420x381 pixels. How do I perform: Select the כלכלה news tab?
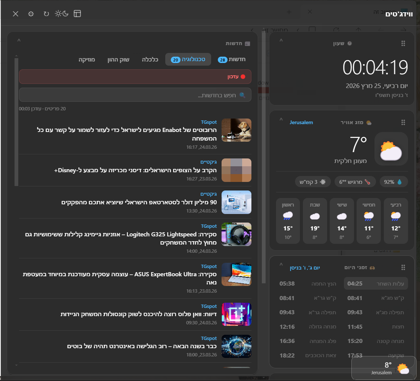[150, 59]
